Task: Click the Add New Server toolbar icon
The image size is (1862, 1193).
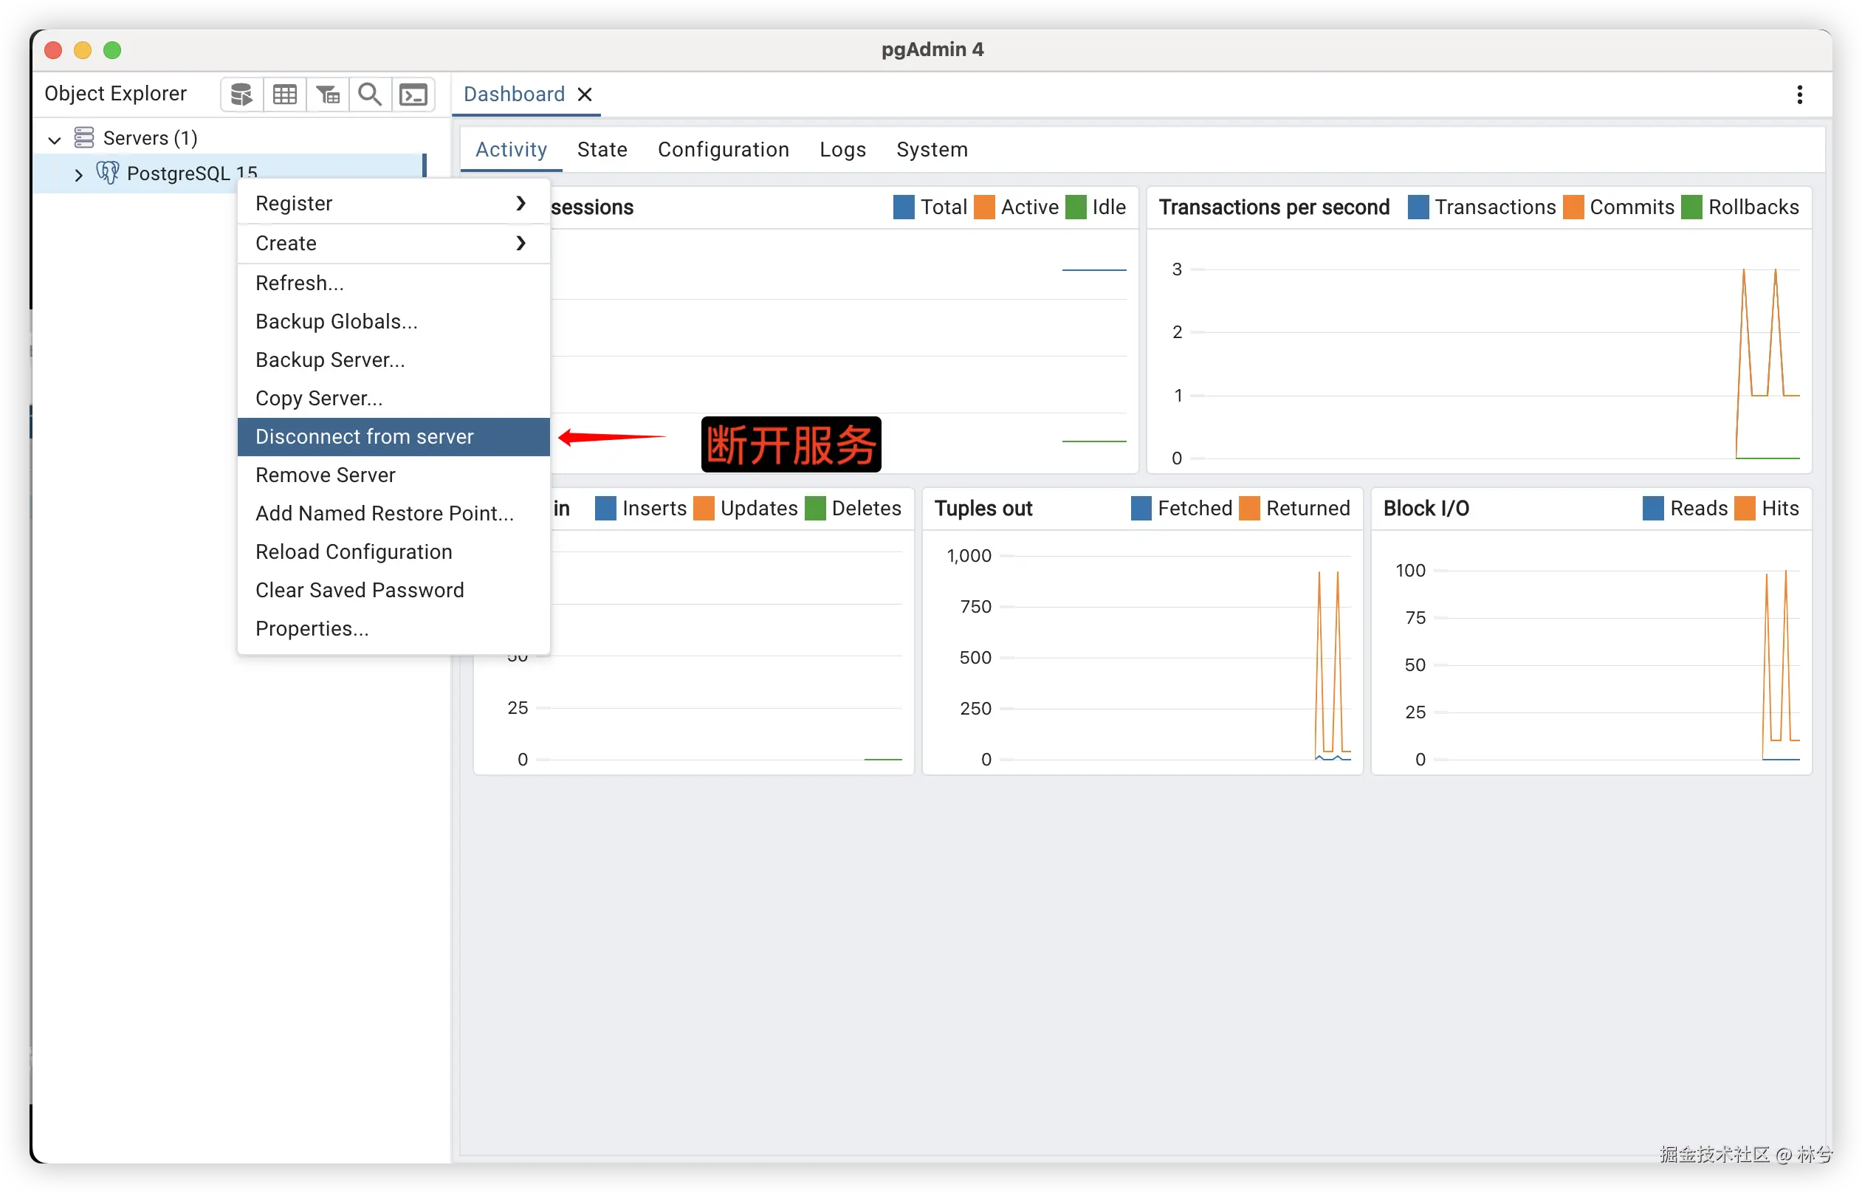Action: (241, 94)
